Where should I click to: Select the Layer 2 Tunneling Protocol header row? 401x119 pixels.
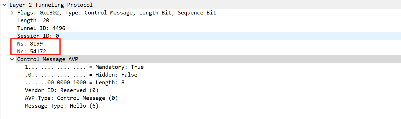pos(51,5)
